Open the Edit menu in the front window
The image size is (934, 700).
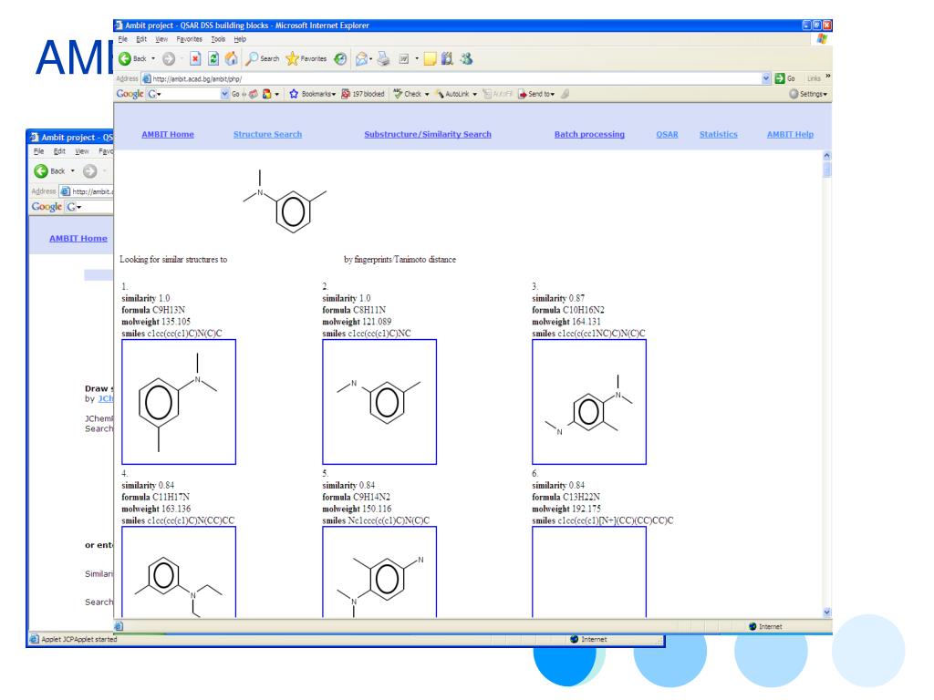(141, 39)
